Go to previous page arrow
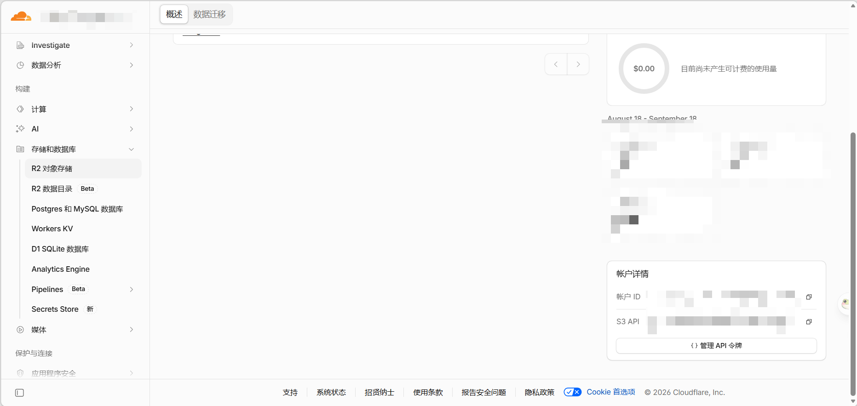The height and width of the screenshot is (406, 857). pyautogui.click(x=556, y=64)
